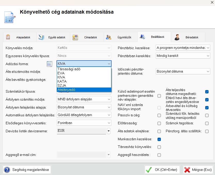Click the Egyéb adatok tab icon

coord(42,37)
